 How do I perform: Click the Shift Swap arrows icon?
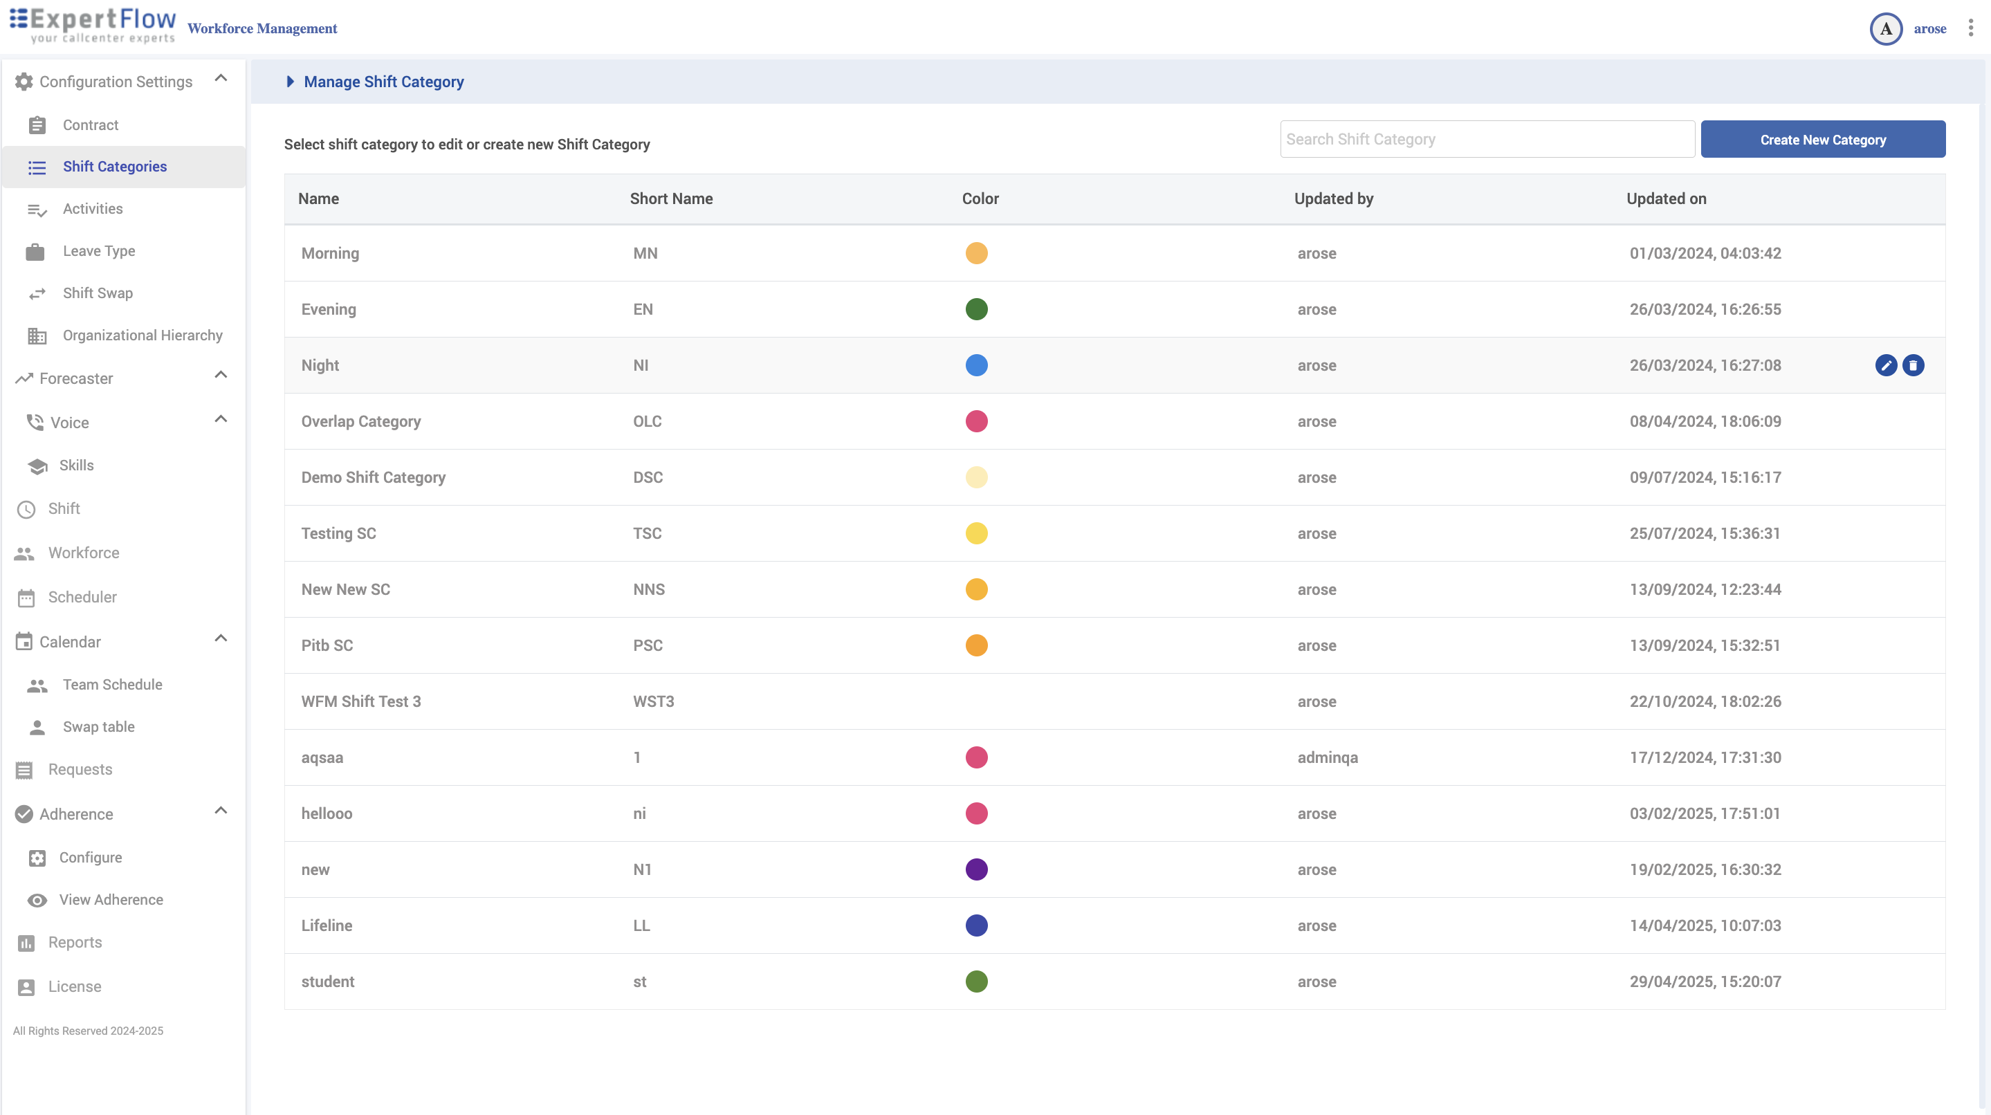tap(37, 294)
